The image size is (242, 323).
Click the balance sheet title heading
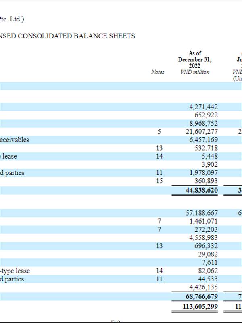68,36
